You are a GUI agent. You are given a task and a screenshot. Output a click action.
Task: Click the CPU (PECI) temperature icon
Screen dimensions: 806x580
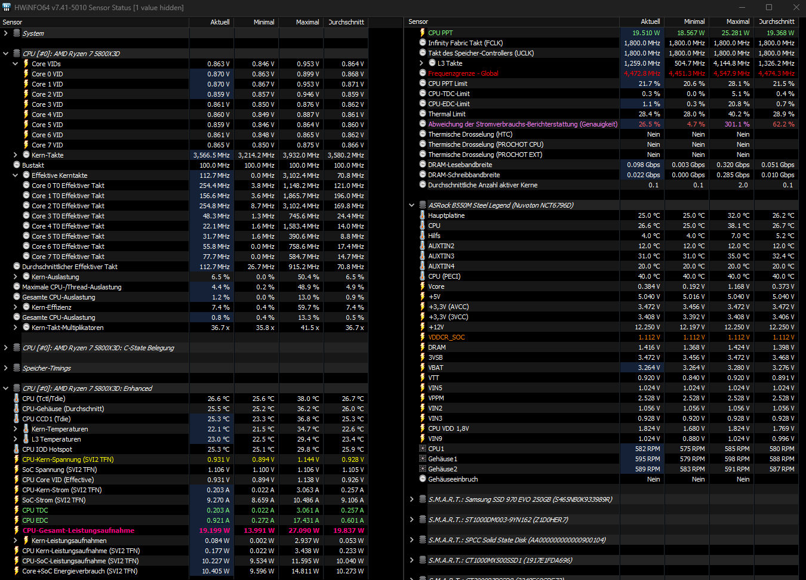423,276
